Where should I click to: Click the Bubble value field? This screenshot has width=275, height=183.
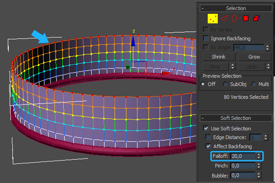tap(242, 175)
